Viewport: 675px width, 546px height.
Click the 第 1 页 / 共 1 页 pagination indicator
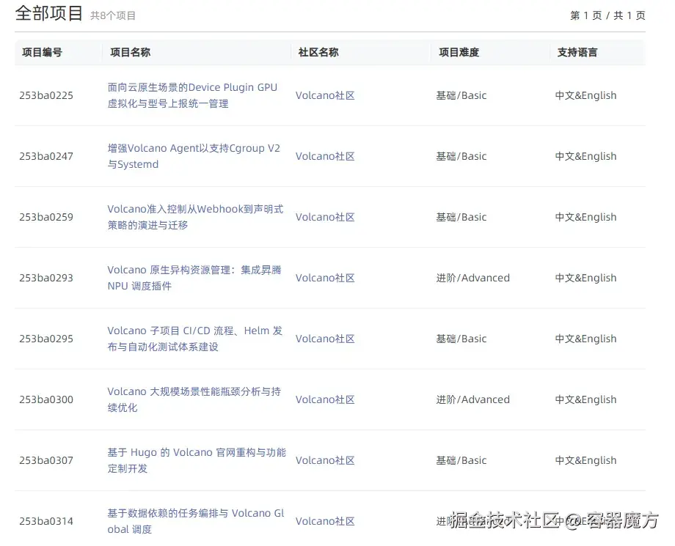tap(607, 16)
